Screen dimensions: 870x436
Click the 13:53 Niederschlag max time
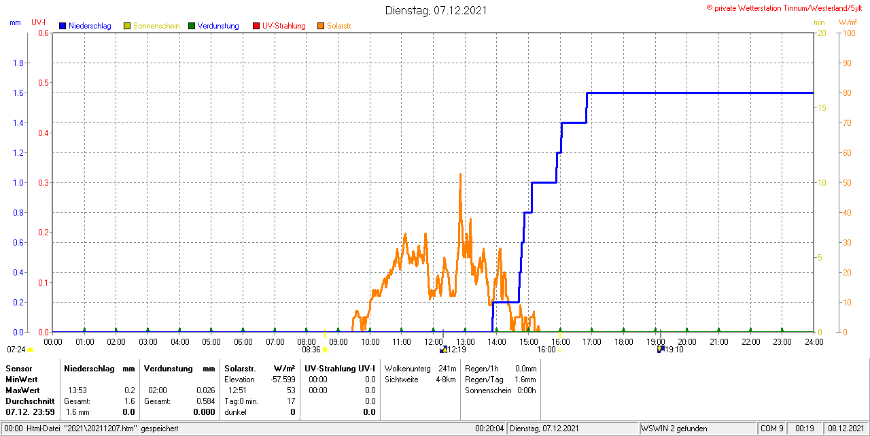(77, 390)
